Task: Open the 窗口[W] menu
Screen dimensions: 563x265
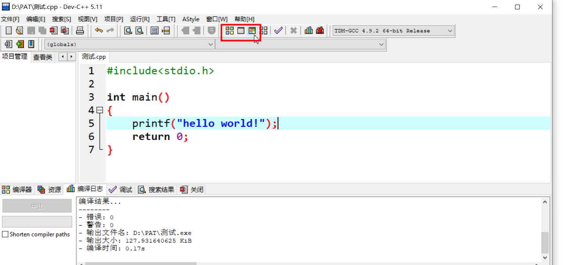Action: pos(217,19)
